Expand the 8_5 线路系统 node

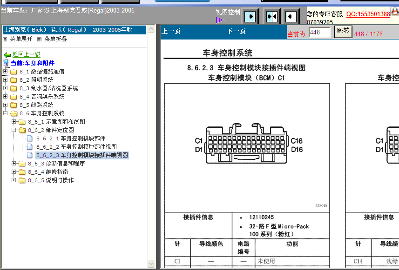point(5,105)
